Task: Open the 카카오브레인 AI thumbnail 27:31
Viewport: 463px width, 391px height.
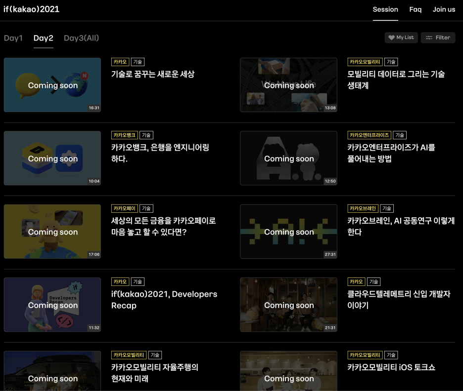Action: tap(288, 232)
